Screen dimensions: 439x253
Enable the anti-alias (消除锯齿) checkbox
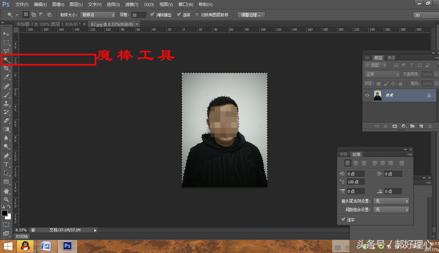point(152,14)
